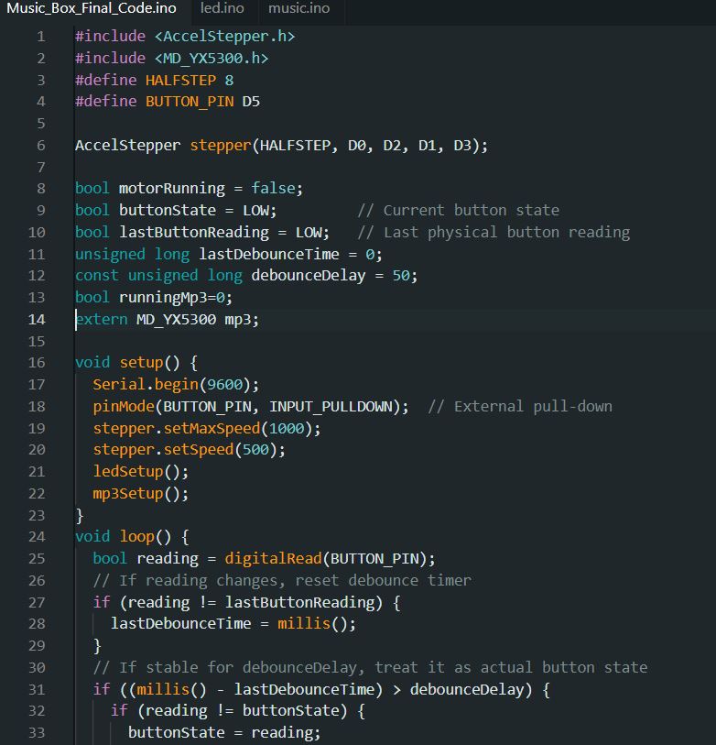The image size is (716, 745).
Task: Switch to the music.ino tab
Action: [298, 8]
